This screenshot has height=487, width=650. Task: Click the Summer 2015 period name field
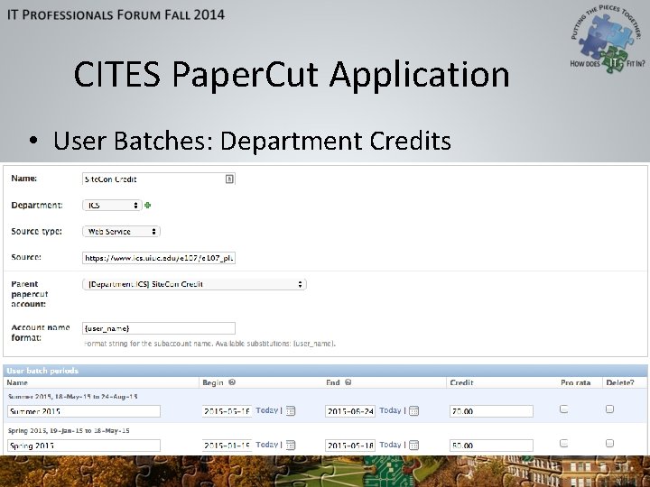84,411
